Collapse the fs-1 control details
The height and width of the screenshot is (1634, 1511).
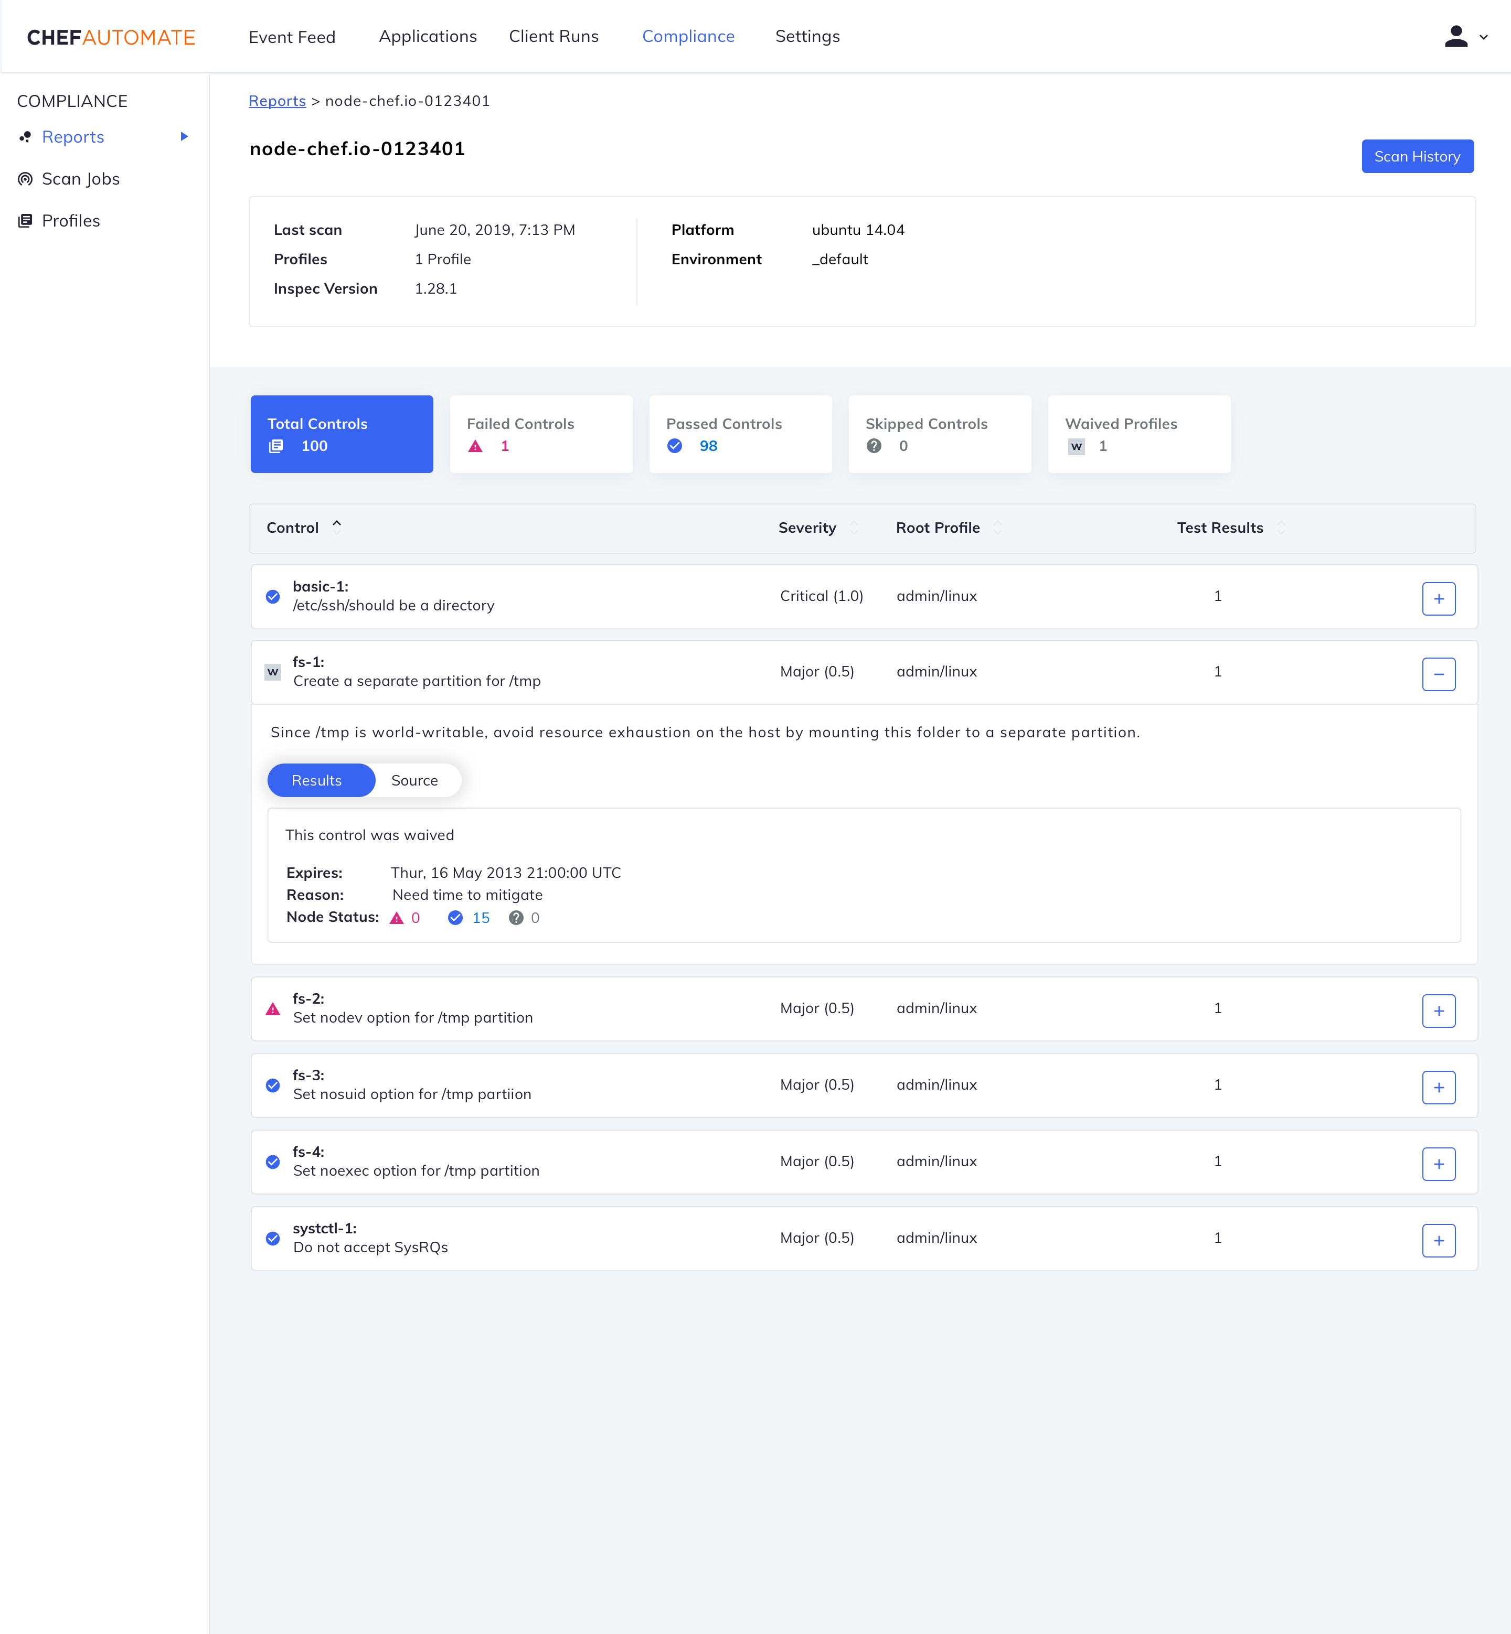click(x=1439, y=673)
